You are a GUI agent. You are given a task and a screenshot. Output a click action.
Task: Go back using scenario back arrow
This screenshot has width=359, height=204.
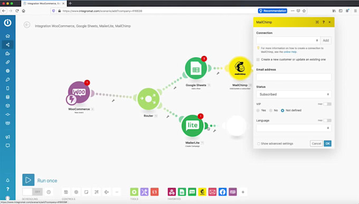coord(27,25)
